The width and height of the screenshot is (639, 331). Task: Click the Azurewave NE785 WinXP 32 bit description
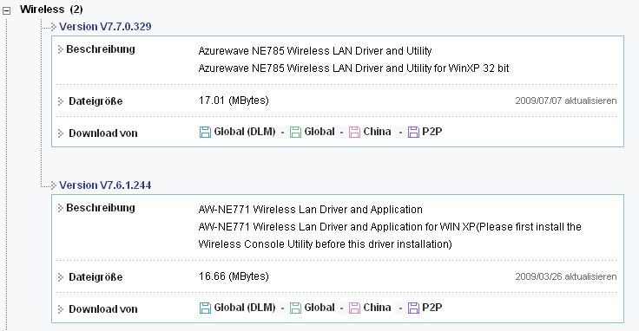pos(353,68)
